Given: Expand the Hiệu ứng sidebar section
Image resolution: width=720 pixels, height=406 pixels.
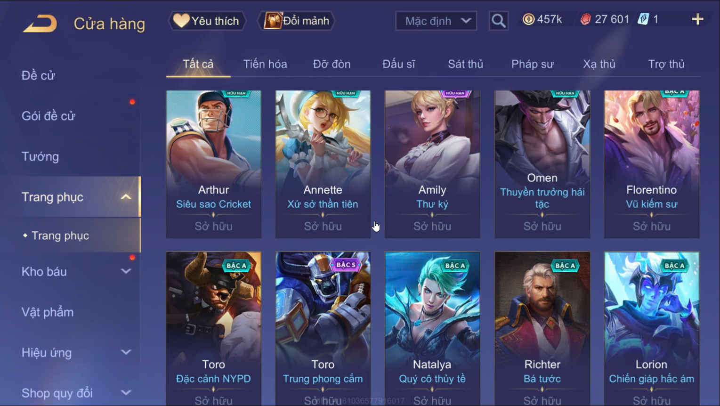Looking at the screenshot, I should click(126, 352).
